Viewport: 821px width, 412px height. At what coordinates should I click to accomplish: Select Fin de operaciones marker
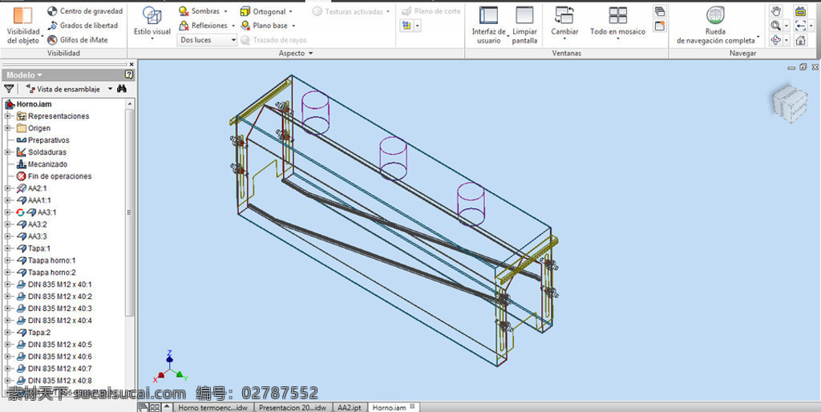(x=54, y=176)
